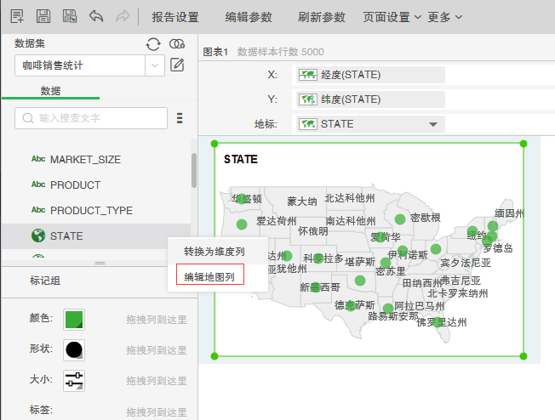Viewport: 555px width, 420px height.
Task: Click the green color swatch
Action: [74, 319]
